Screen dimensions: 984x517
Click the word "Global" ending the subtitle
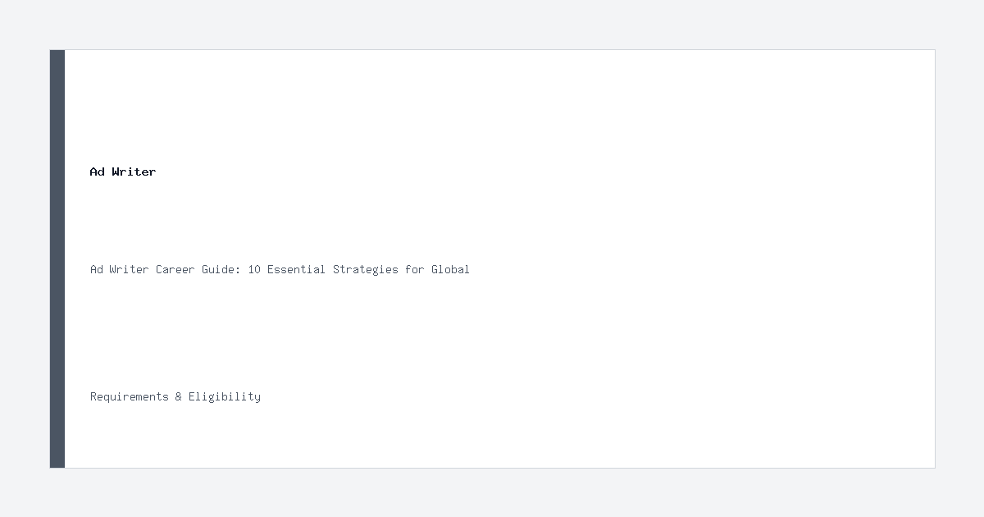[450, 269]
